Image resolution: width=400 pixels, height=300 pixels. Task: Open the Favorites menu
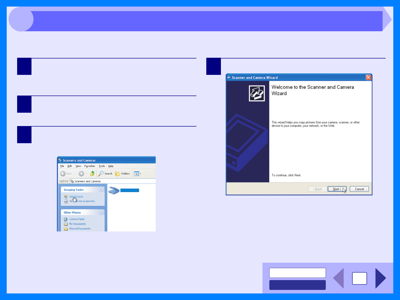point(90,166)
